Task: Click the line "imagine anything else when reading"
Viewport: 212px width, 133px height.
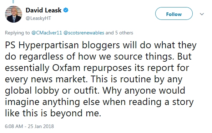Action: click(83, 102)
